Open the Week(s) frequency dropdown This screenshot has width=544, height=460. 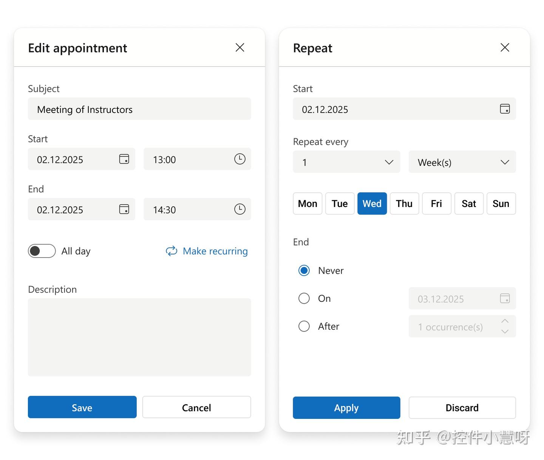point(462,162)
